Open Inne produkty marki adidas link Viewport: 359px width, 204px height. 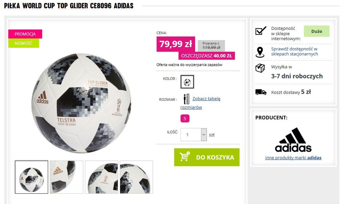click(293, 158)
